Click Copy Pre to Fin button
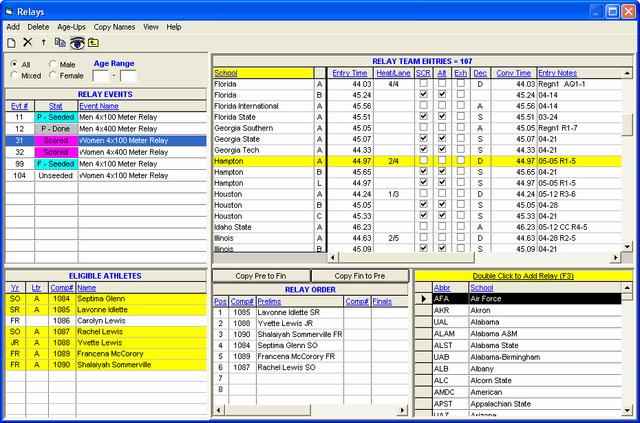The width and height of the screenshot is (640, 423). (x=261, y=276)
